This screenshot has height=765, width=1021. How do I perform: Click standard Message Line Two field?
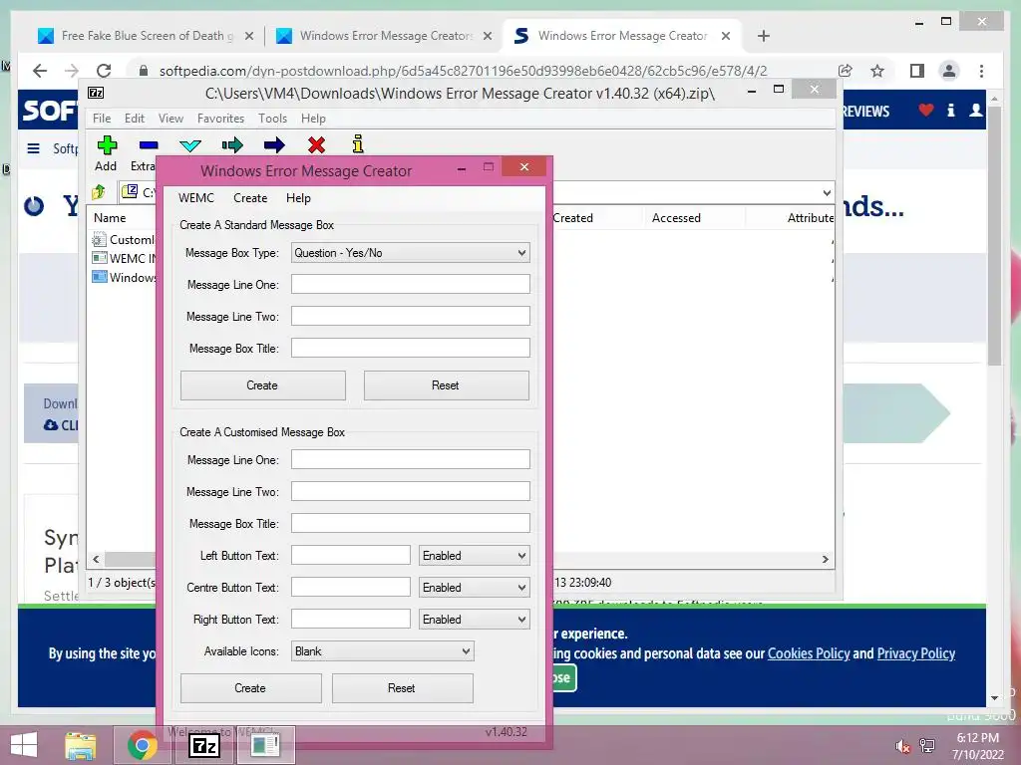410,316
